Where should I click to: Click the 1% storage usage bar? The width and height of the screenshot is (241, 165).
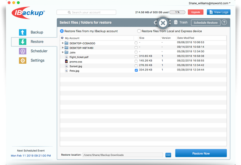177,12
